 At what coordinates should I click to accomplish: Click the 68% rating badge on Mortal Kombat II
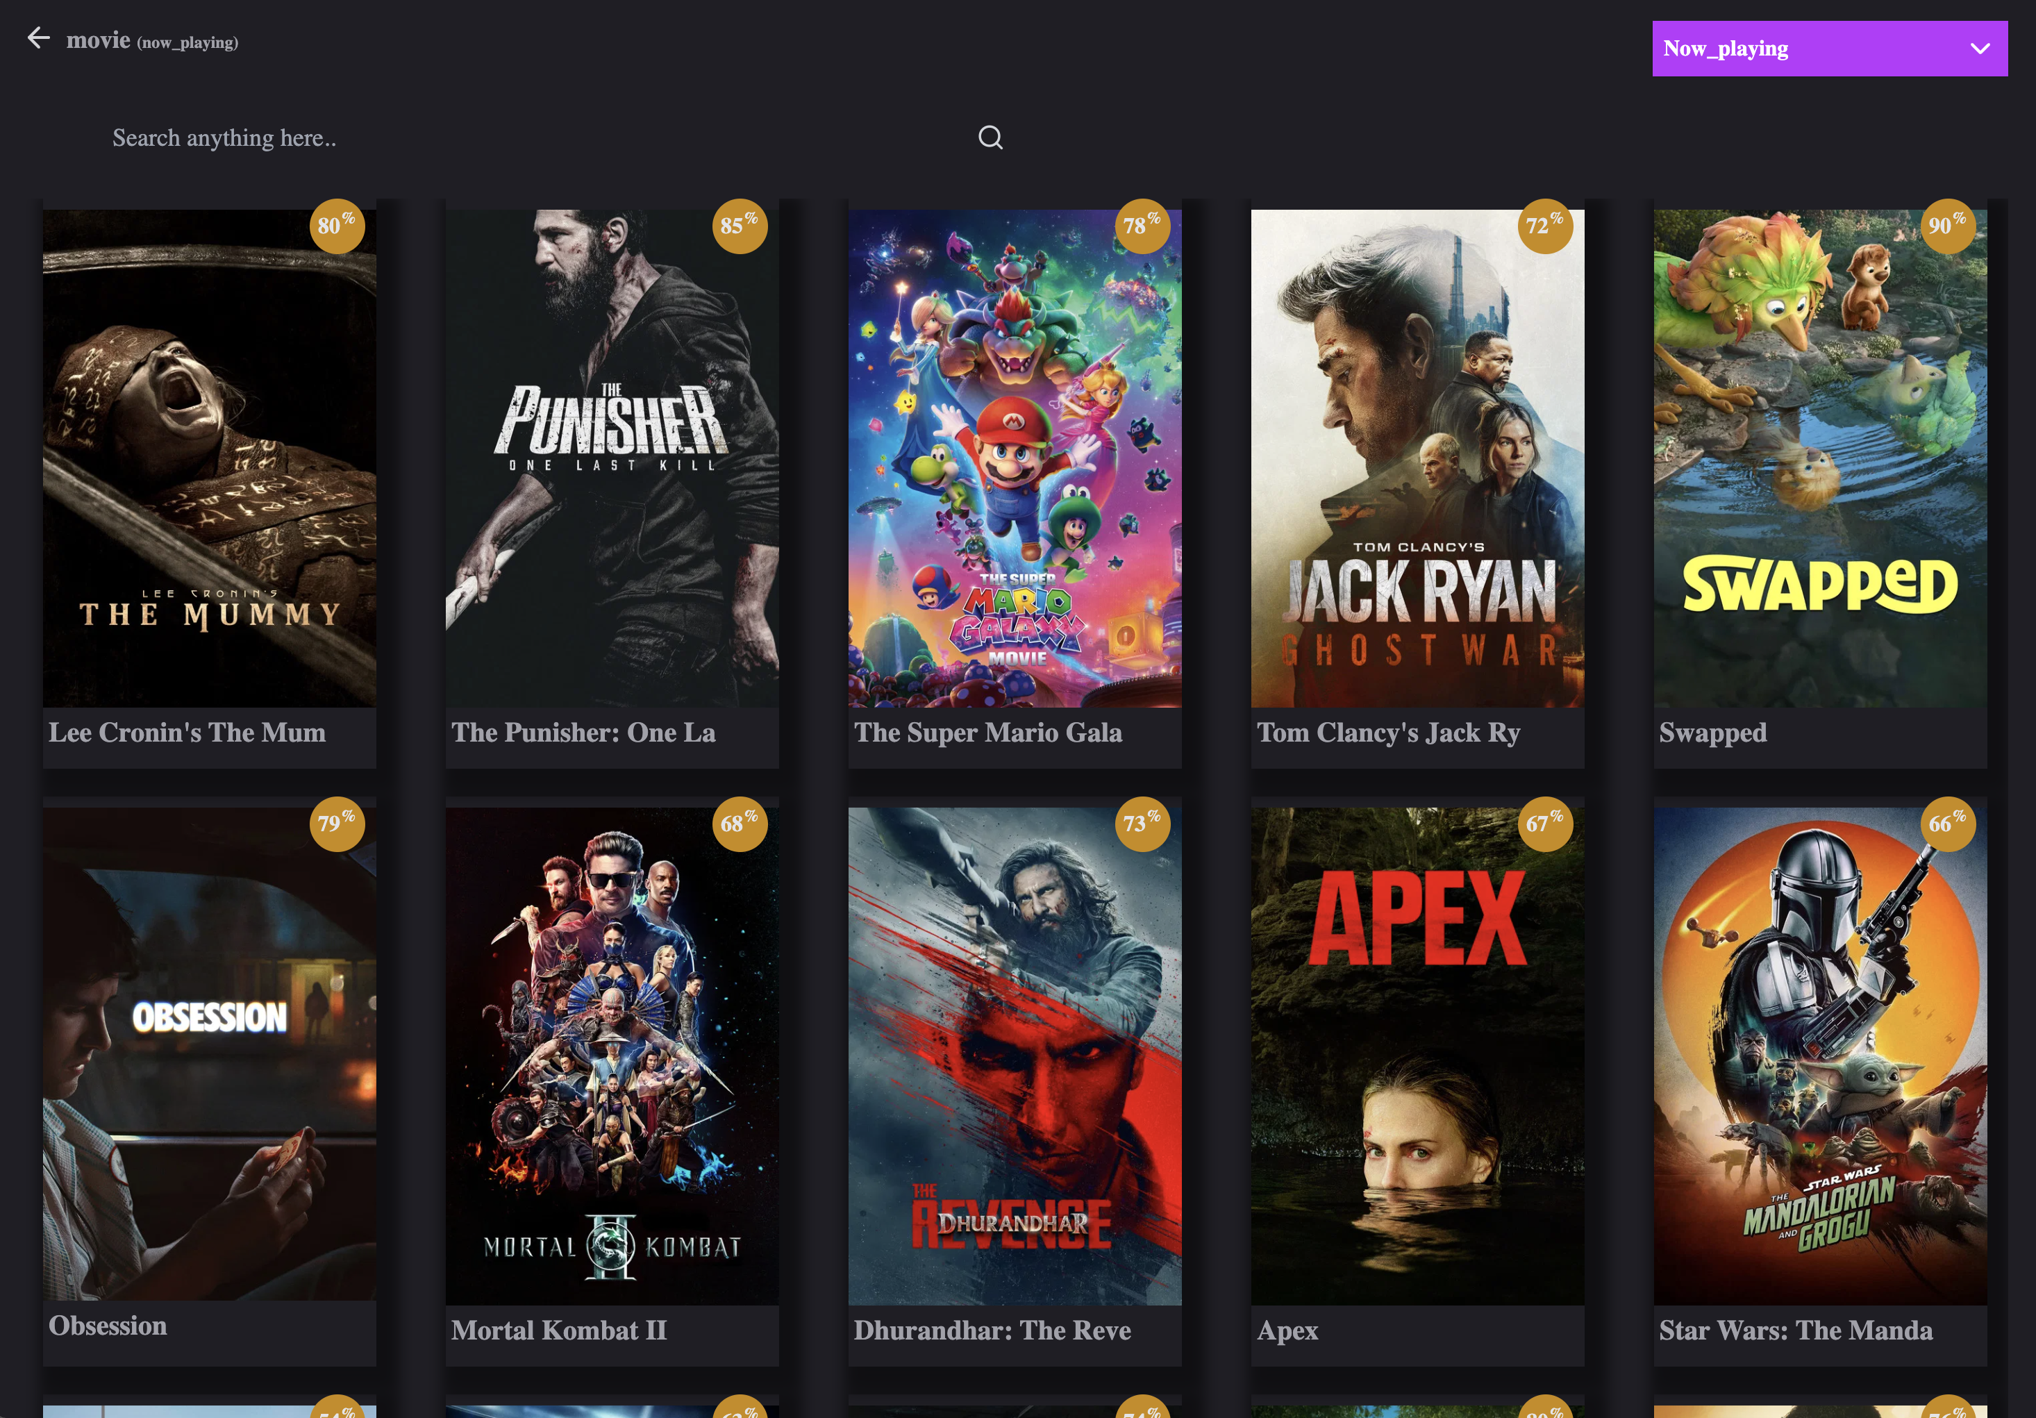pos(740,824)
